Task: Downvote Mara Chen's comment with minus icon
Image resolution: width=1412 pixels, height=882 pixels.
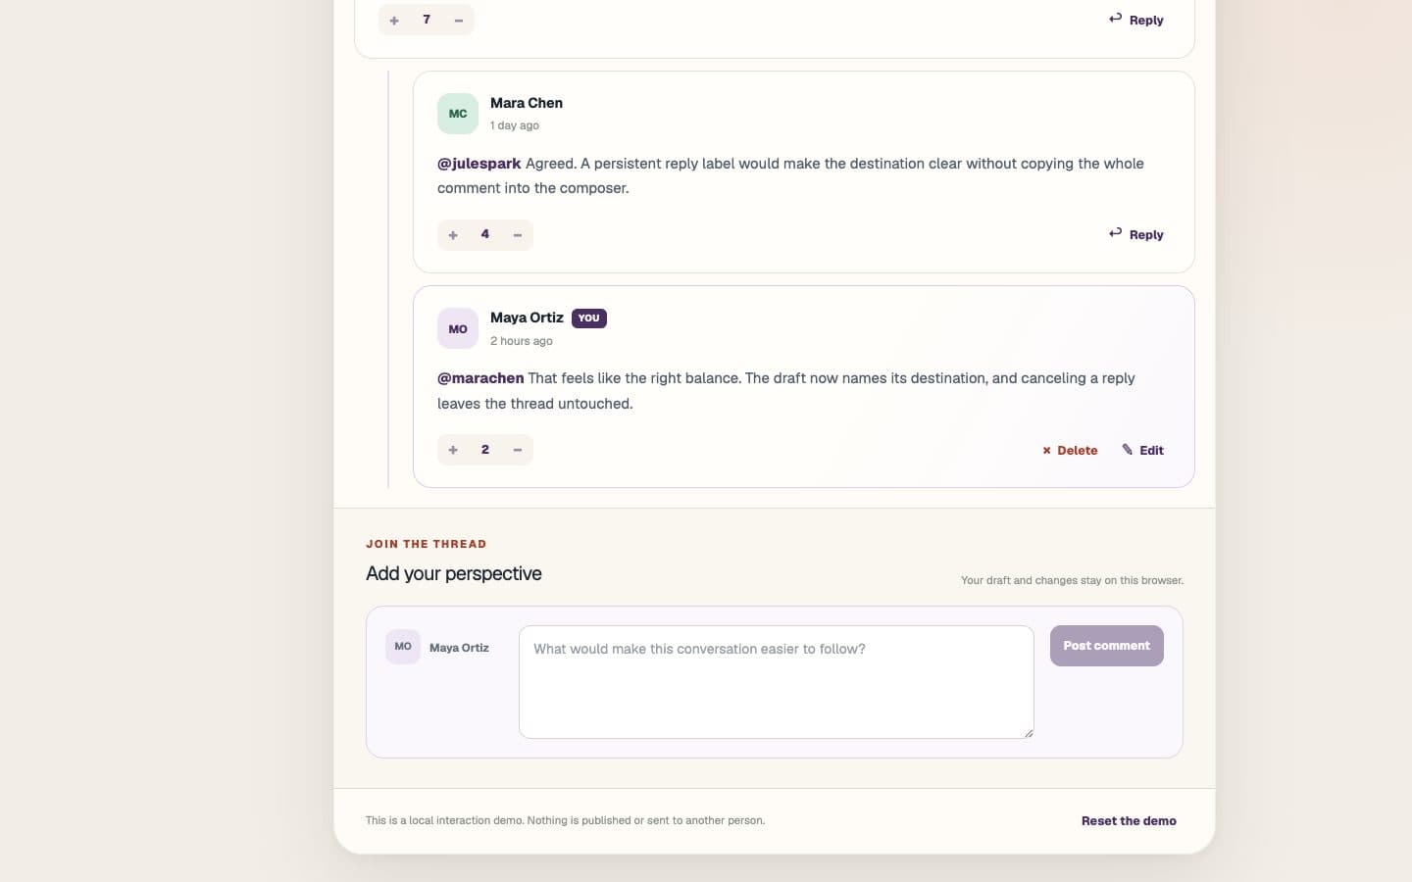Action: point(518,235)
